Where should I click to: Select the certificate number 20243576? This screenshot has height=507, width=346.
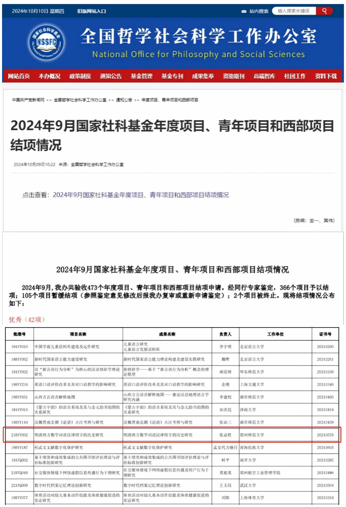(325, 435)
